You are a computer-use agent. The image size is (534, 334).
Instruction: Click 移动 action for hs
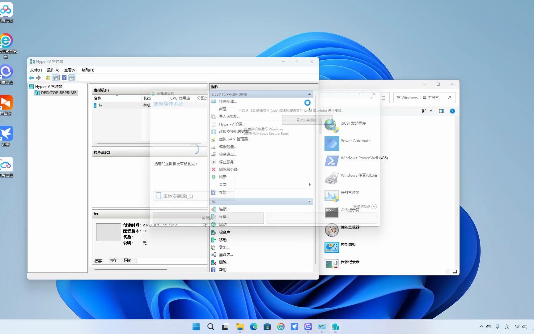pos(224,240)
